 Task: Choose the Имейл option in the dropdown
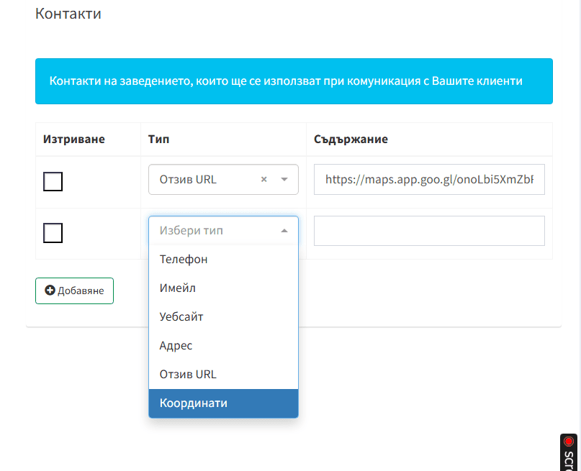pyautogui.click(x=178, y=288)
